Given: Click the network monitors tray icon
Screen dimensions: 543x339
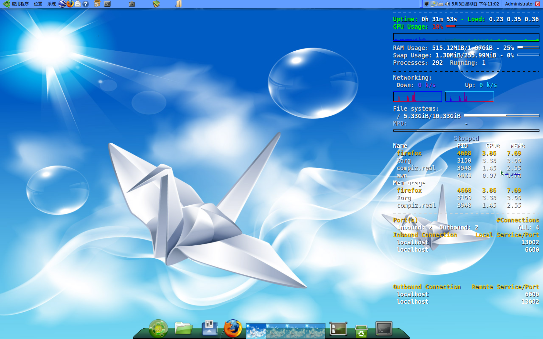Looking at the screenshot, I should pos(427,4).
